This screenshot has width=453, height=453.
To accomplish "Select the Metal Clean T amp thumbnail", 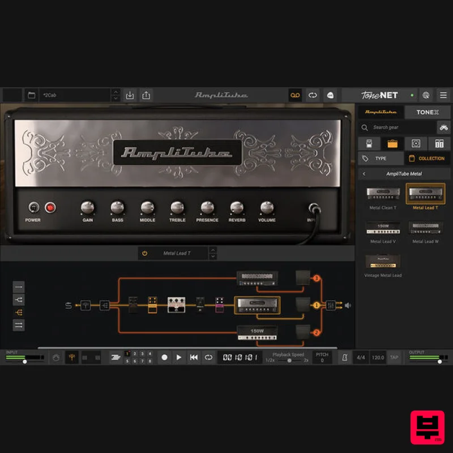I will click(383, 194).
